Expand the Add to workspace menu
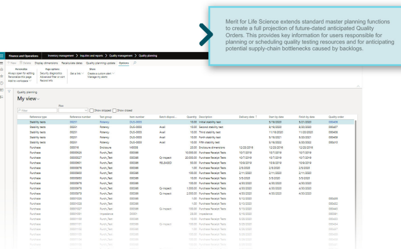The height and width of the screenshot is (249, 401). (x=20, y=81)
